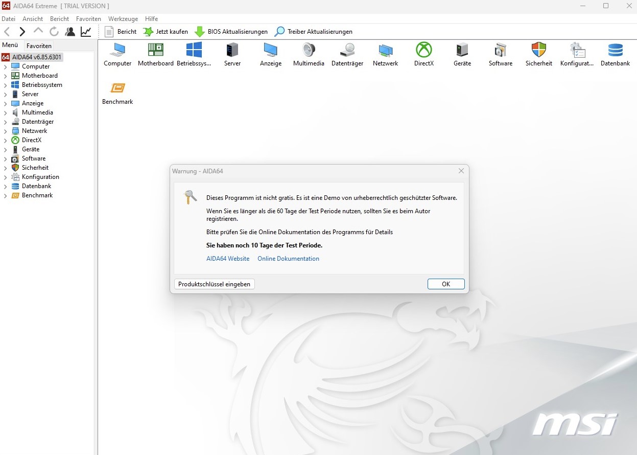Open the Datei menu
This screenshot has width=637, height=455.
[9, 19]
